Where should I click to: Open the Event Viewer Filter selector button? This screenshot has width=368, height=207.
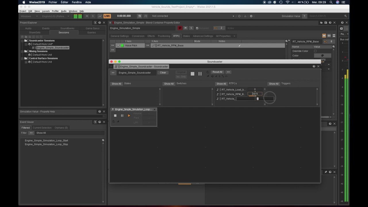point(31,133)
